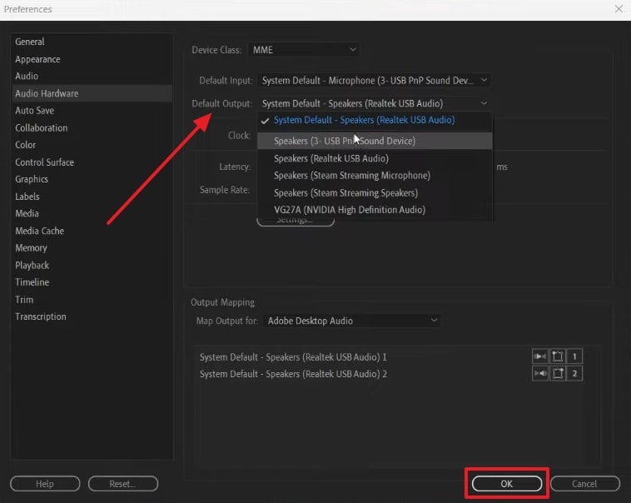Open the Timeline preferences category
Viewport: 631px width, 503px height.
click(x=92, y=282)
